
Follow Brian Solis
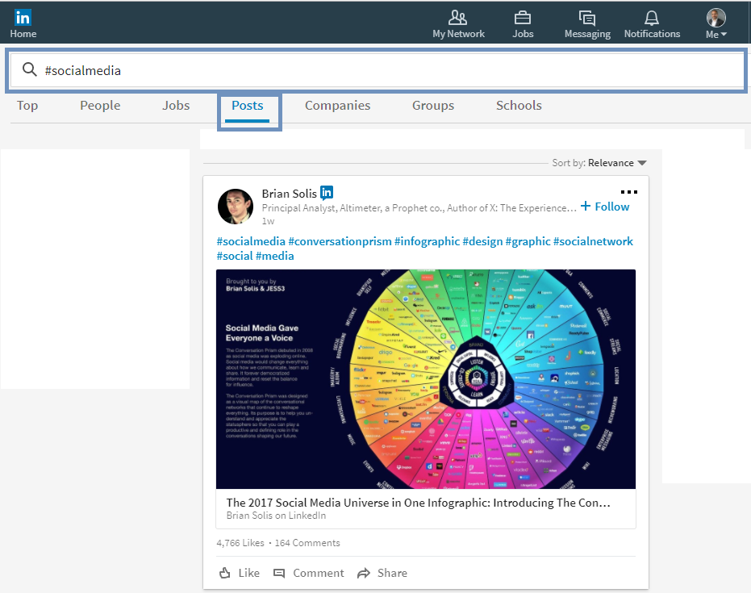pos(605,207)
